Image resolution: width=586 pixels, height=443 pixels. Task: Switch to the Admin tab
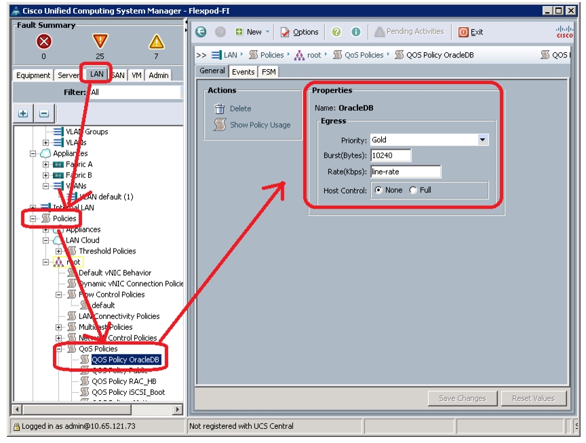click(x=159, y=75)
